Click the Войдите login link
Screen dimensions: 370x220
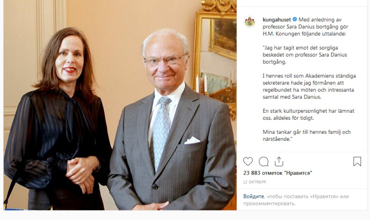click(253, 196)
